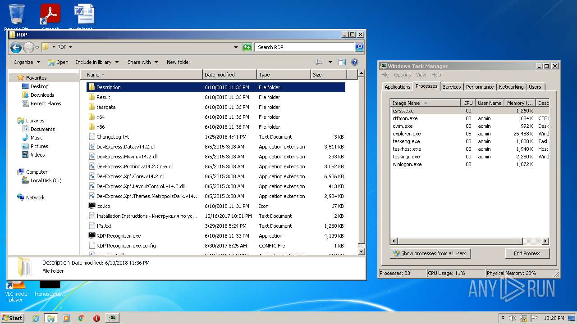The image size is (577, 324).
Task: Open the Action Center flag icon
Action: coord(533,318)
